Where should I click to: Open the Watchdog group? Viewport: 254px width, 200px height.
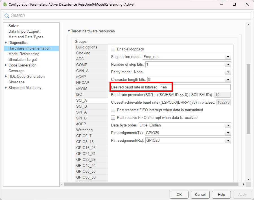[91, 130]
